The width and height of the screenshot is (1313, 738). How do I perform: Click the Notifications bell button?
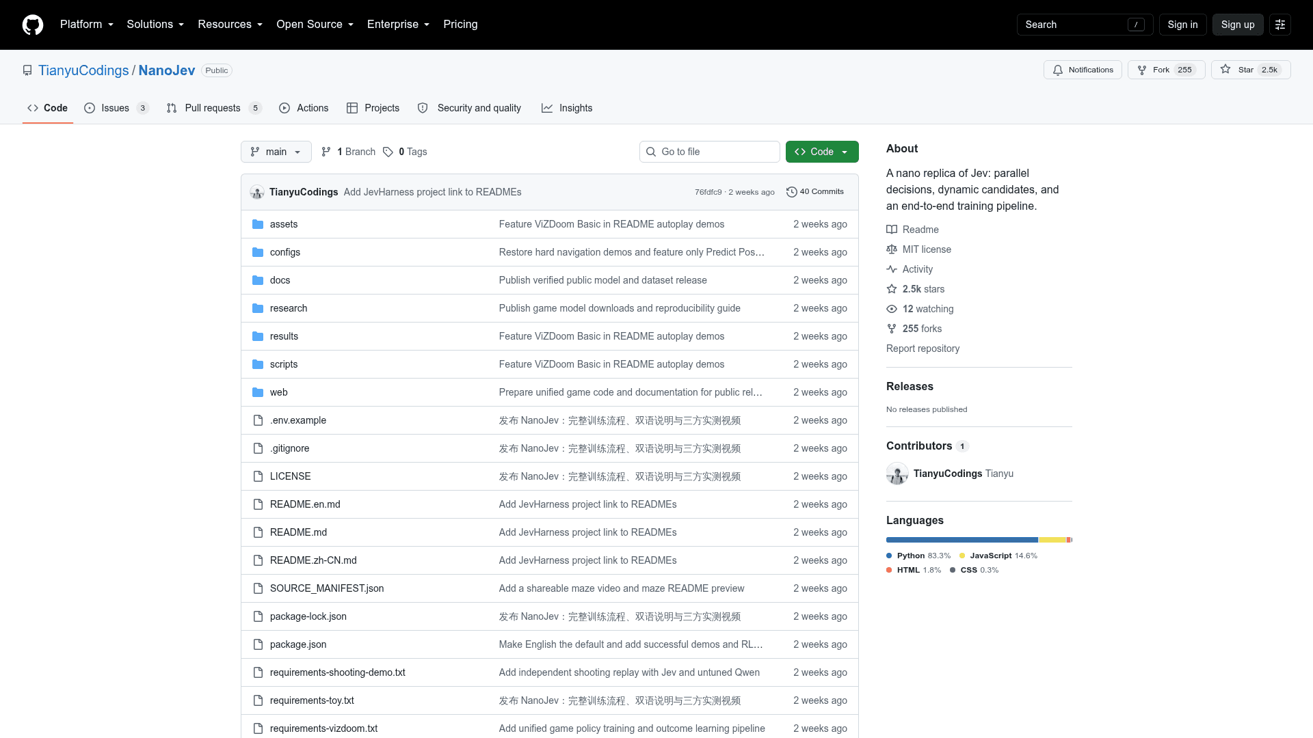(x=1083, y=70)
